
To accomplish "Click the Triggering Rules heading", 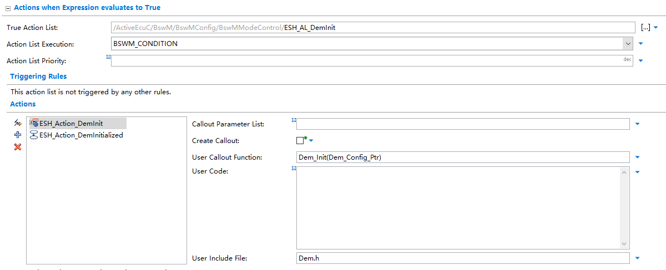I will click(38, 77).
